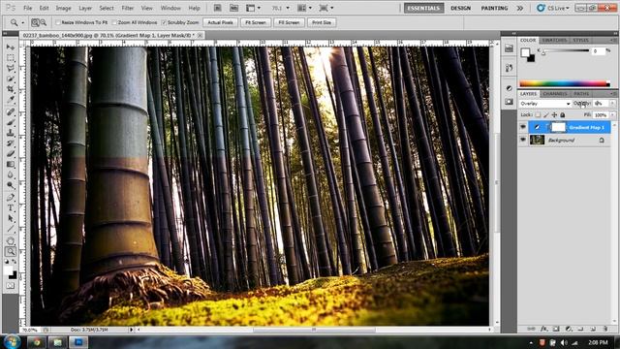Switch to the Swatches tab
Screen dimensions: 620x349
point(554,41)
